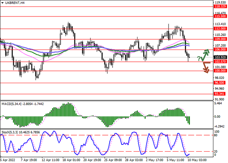Screen dimensions: 228x163
Task: Click the 112.000 red level label
Action: pyautogui.click(x=220, y=29)
